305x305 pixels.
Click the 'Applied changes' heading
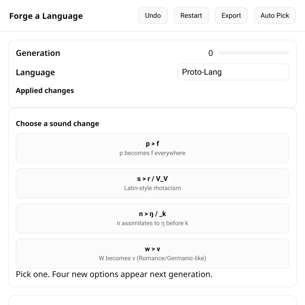point(45,90)
